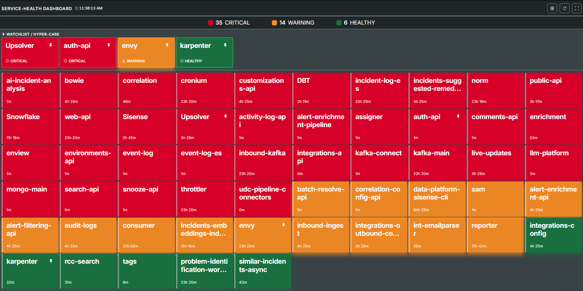Click the similar-incidents-async healthy tile
Viewport: 583px width, 291px height.
[263, 271]
